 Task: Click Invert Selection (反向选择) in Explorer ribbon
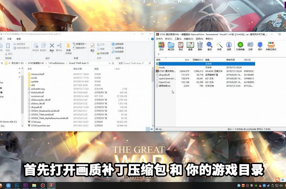[117, 52]
